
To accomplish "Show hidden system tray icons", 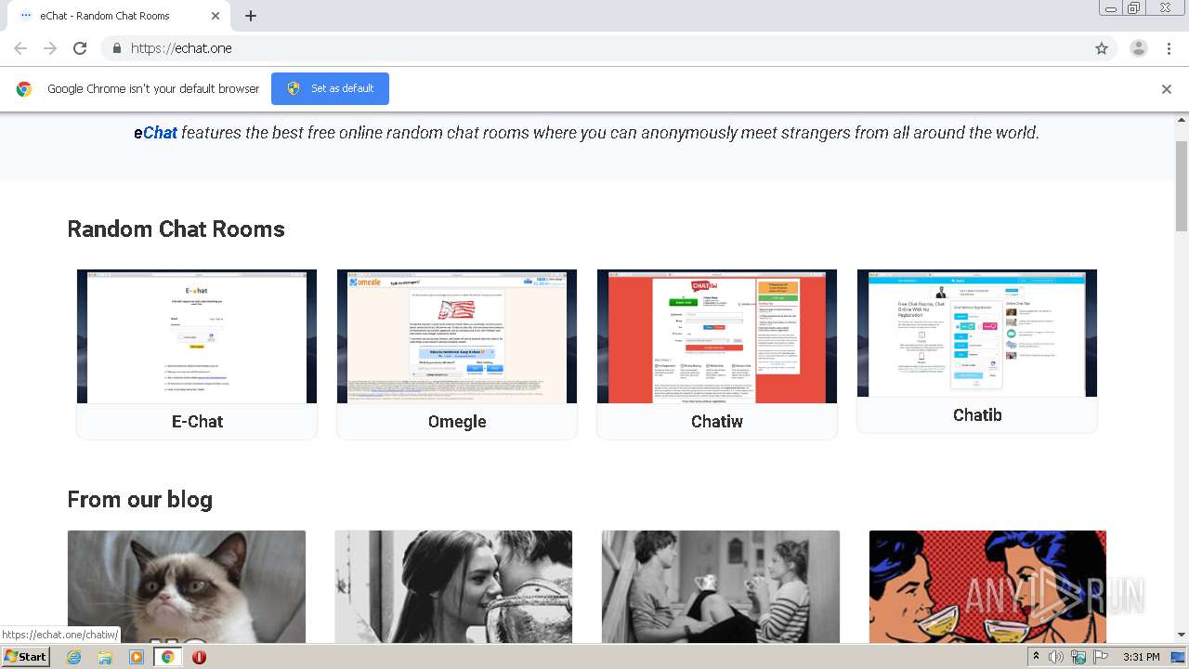I will pyautogui.click(x=1036, y=657).
